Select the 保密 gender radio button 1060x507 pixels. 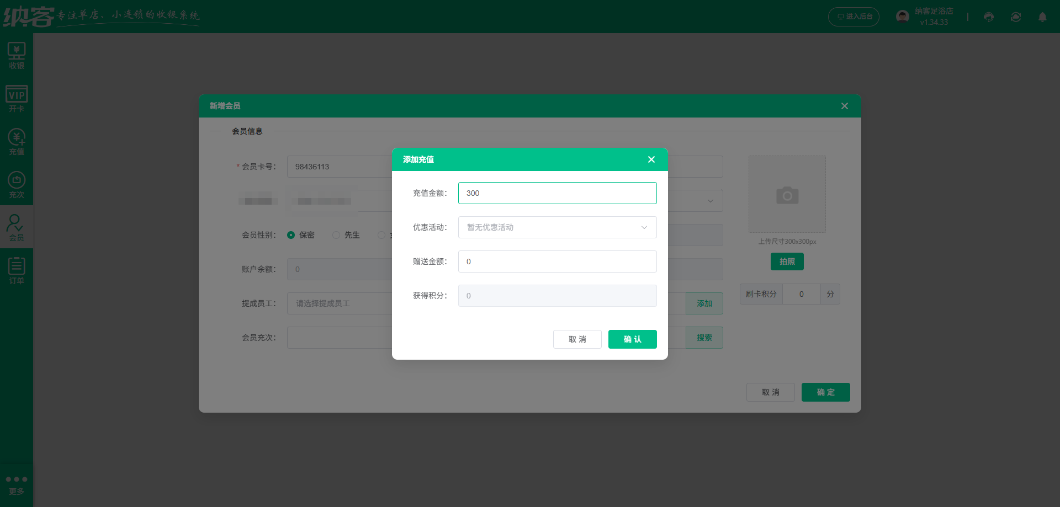click(291, 235)
